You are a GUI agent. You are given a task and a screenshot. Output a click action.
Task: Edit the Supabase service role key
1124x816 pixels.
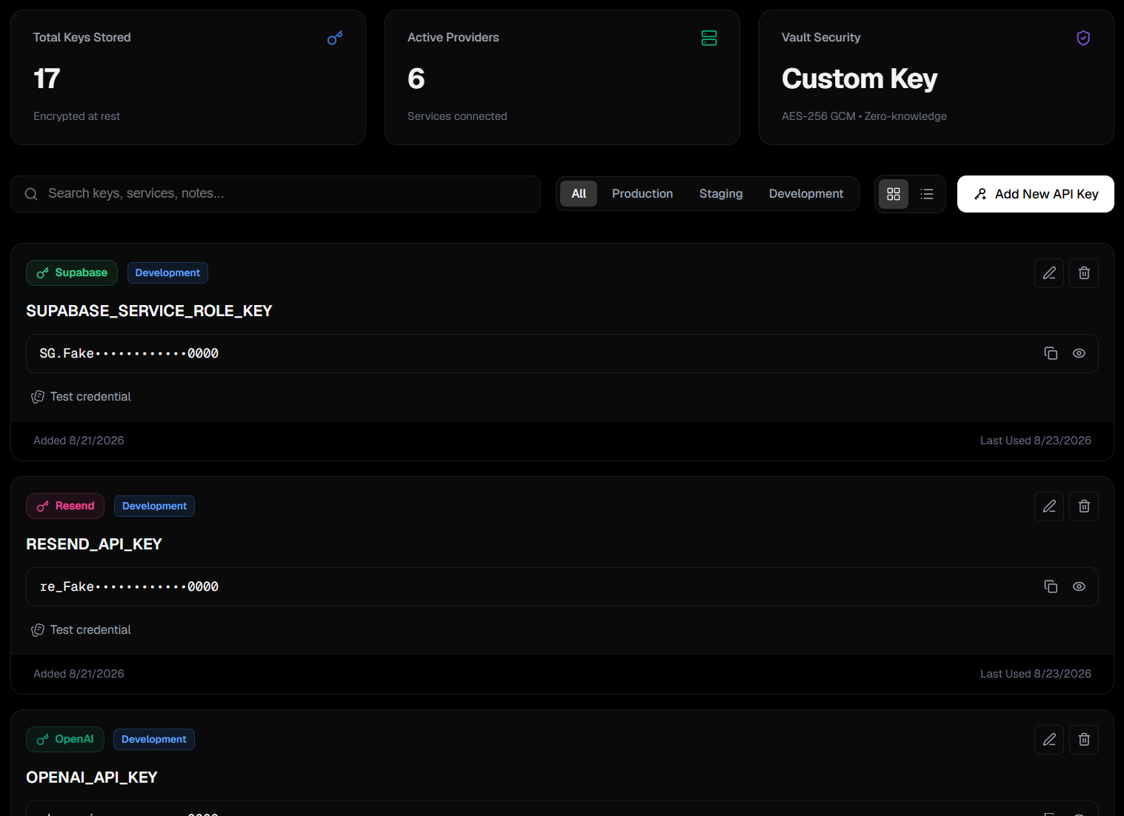(x=1049, y=273)
